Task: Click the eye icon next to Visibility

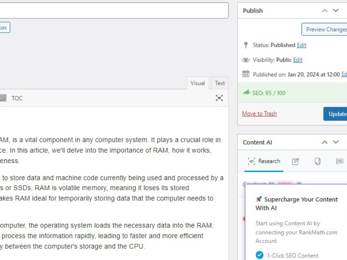Action: coord(246,60)
